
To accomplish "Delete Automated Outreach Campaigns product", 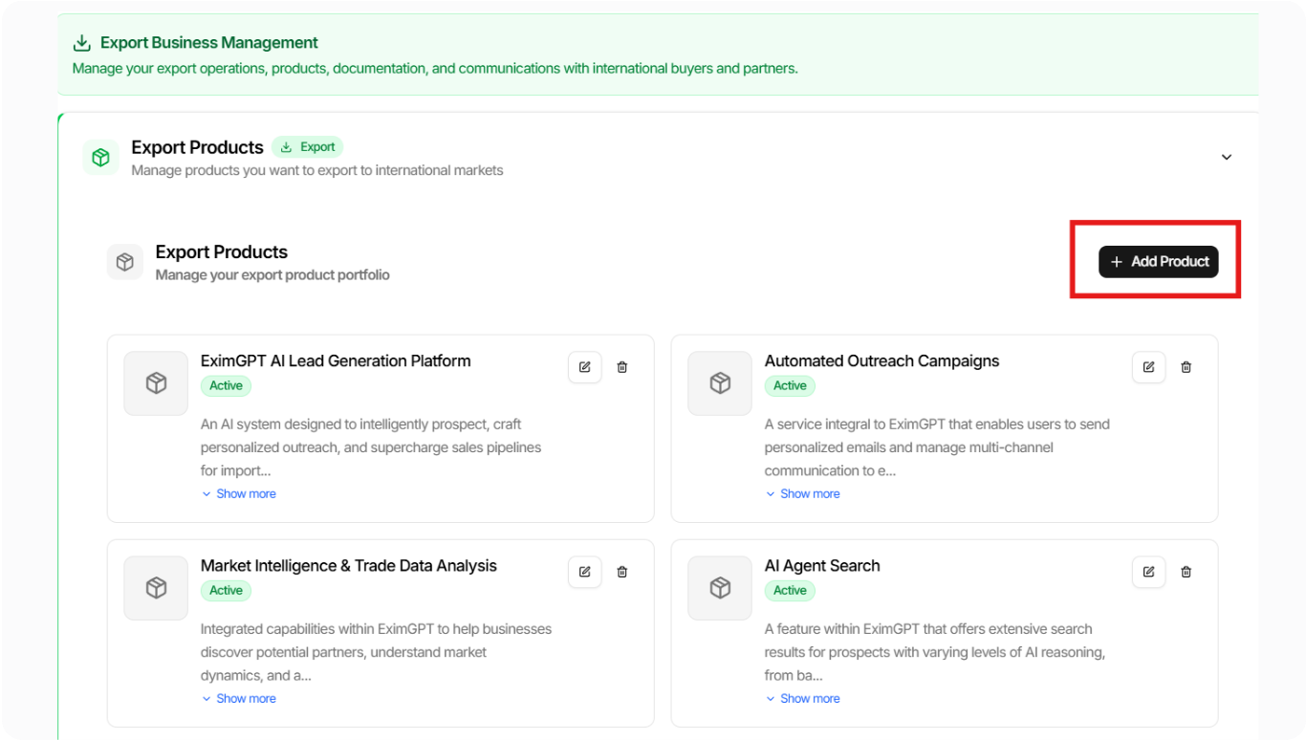I will click(1186, 367).
